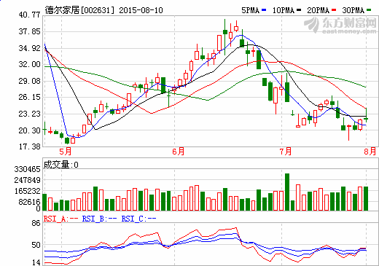The width and height of the screenshot is (379, 266).
Task: Select the 10PMA legend label
Action: click(284, 10)
